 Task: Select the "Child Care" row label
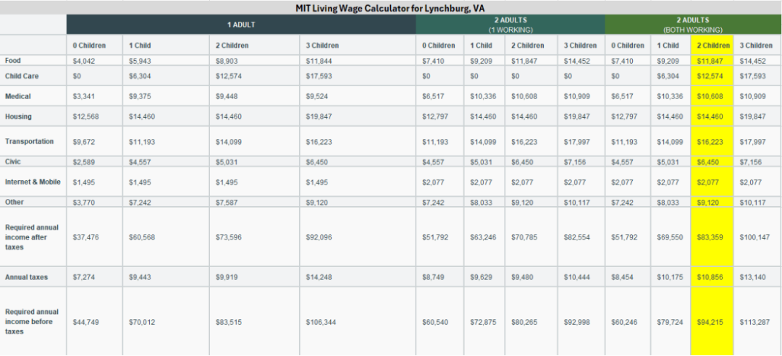pyautogui.click(x=22, y=76)
